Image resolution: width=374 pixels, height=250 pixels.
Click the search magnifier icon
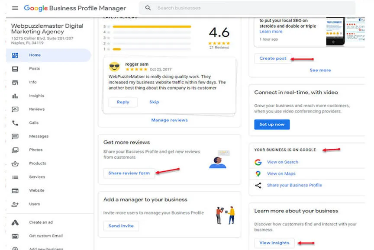click(148, 8)
